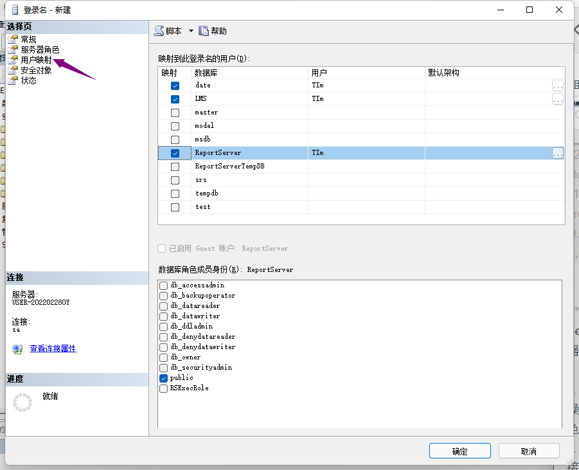This screenshot has width=579, height=470.
Task: Select the 用户映射 page
Action: (36, 60)
